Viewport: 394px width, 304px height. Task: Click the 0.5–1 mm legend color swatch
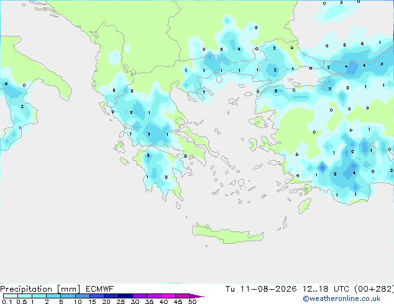[25, 296]
